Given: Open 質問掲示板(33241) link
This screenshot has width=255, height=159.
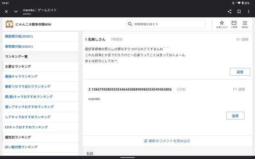Looking at the screenshot, I should [x=19, y=47].
